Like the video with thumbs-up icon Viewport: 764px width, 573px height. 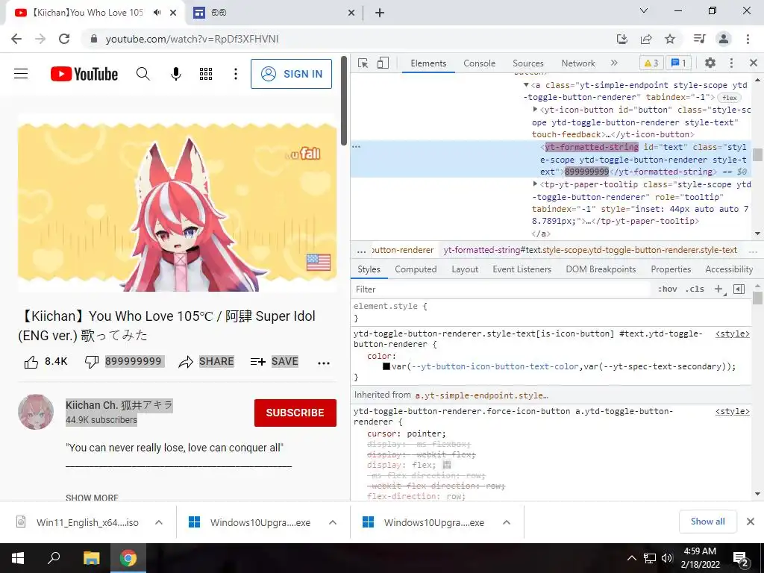tap(31, 362)
